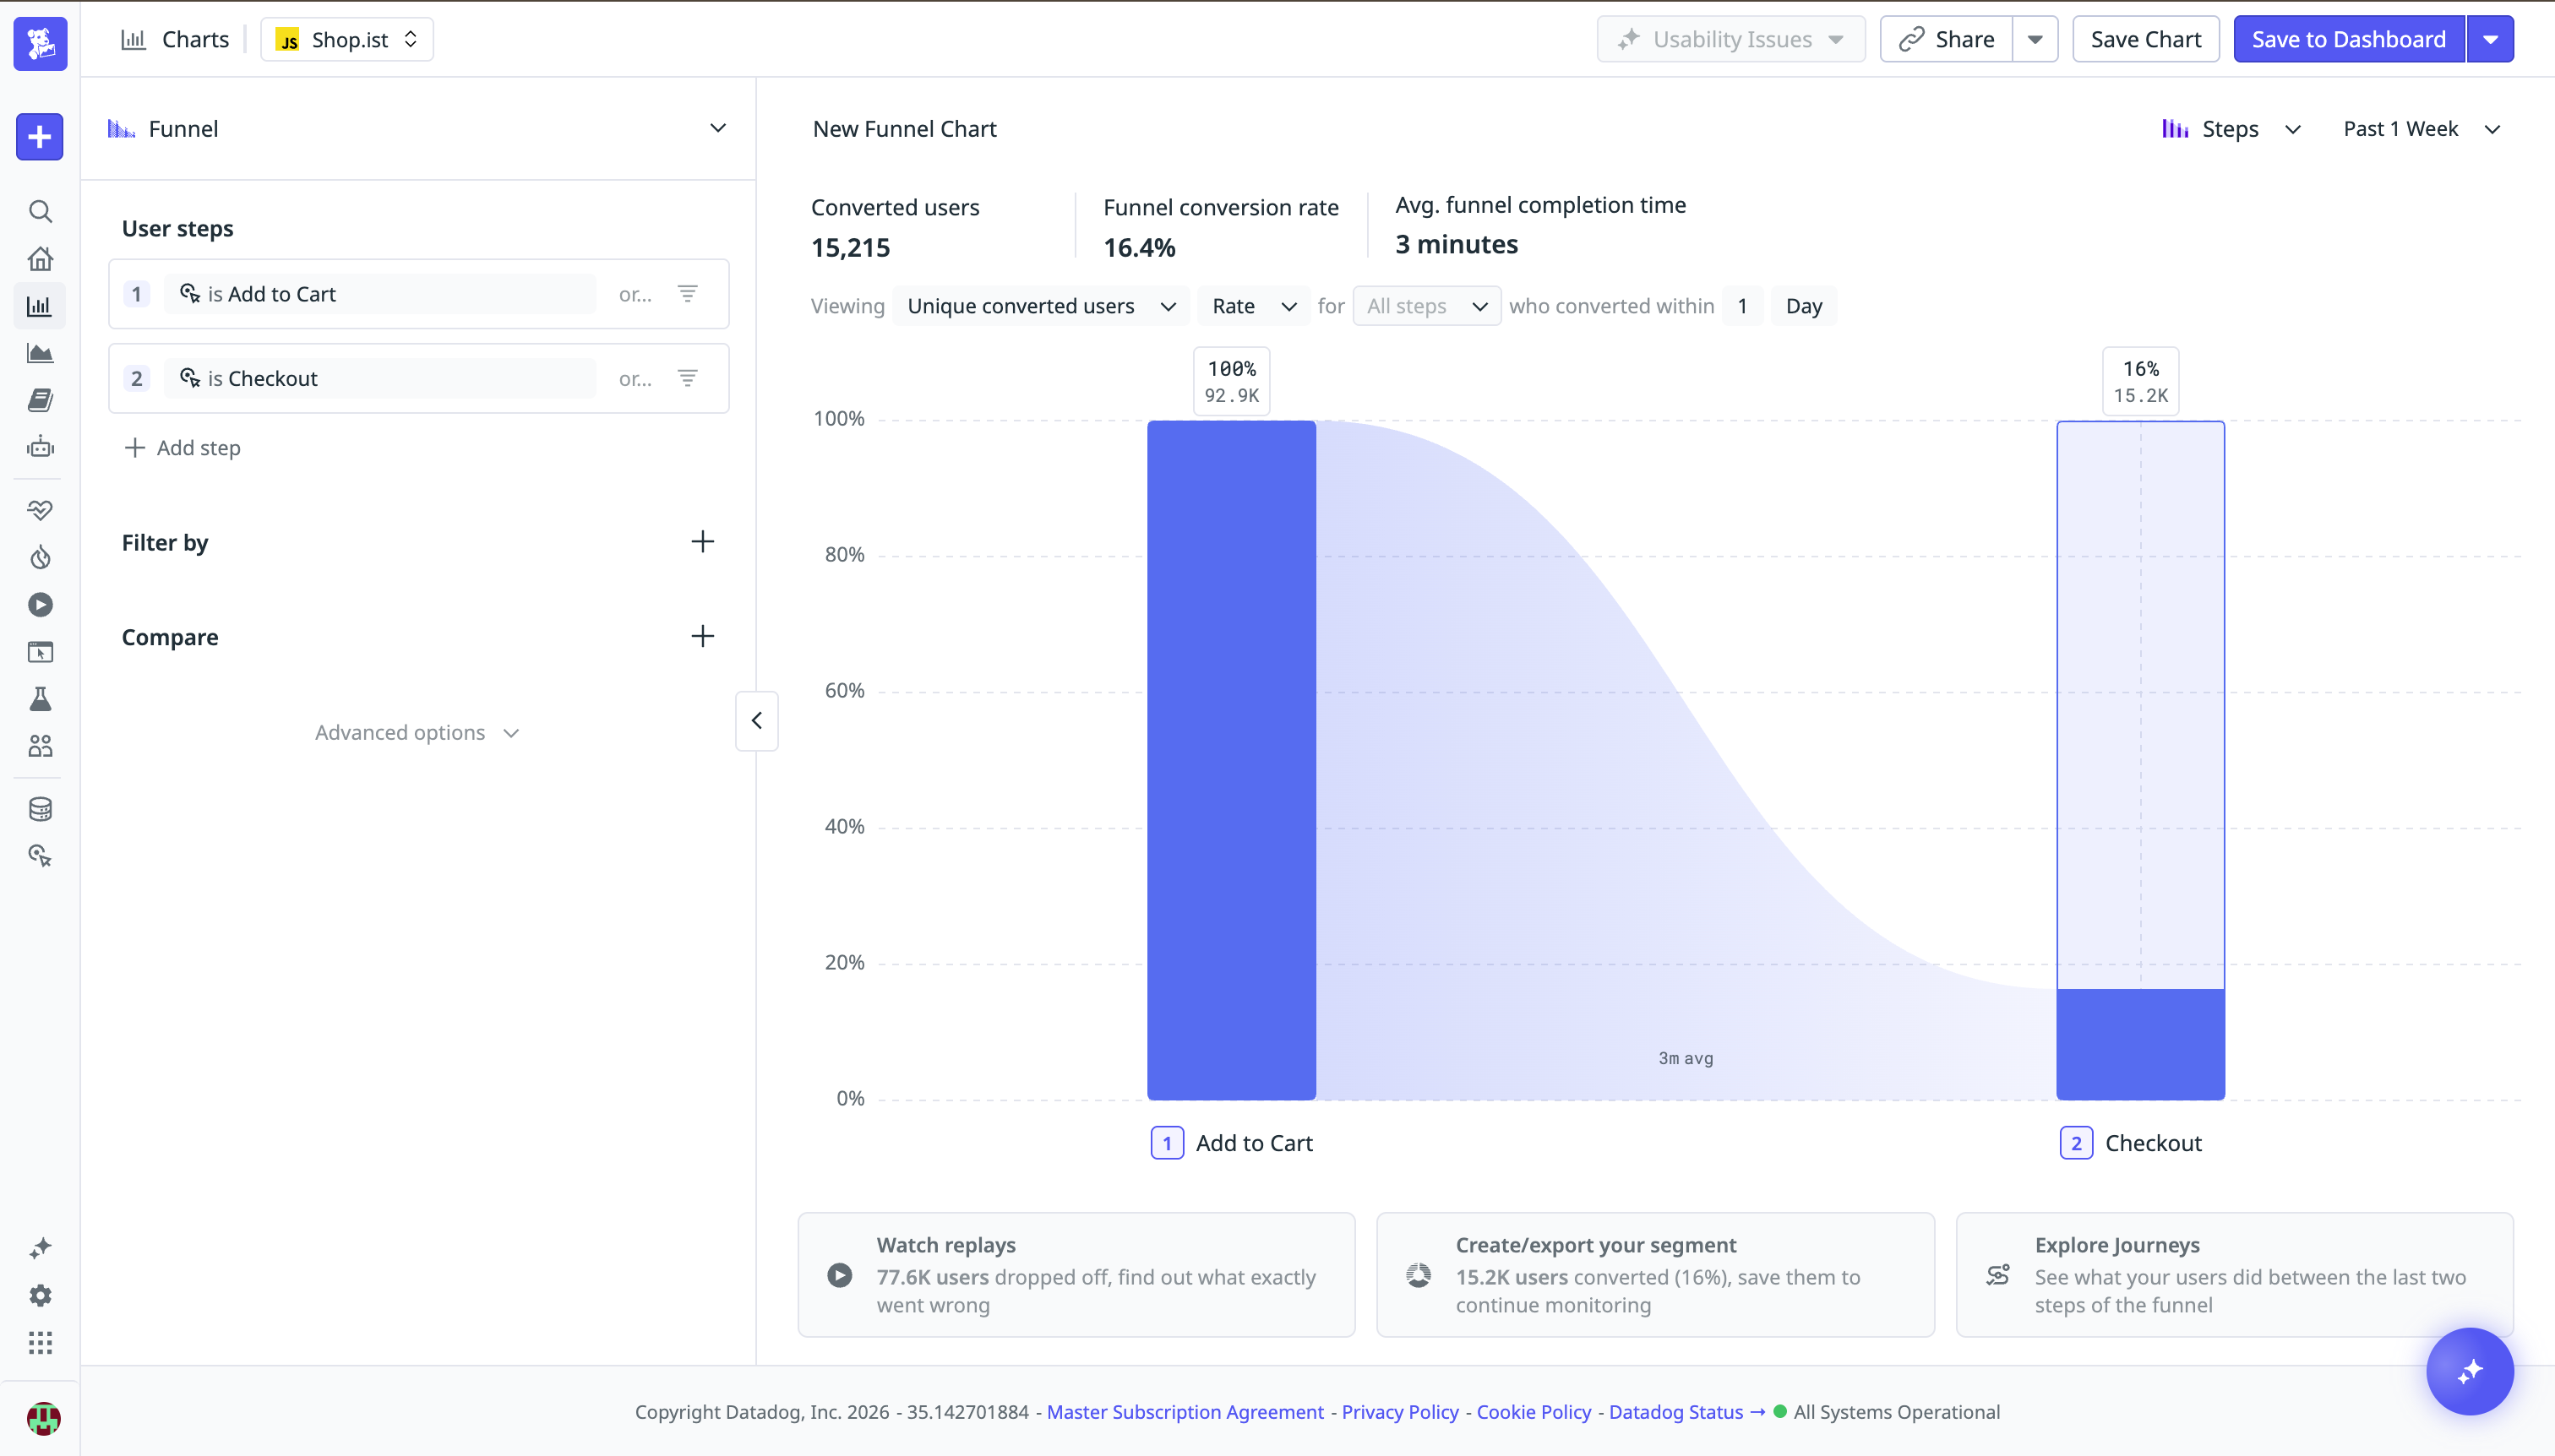Open the Past 1 Week time range
The height and width of the screenshot is (1456, 2555).
click(x=2422, y=129)
